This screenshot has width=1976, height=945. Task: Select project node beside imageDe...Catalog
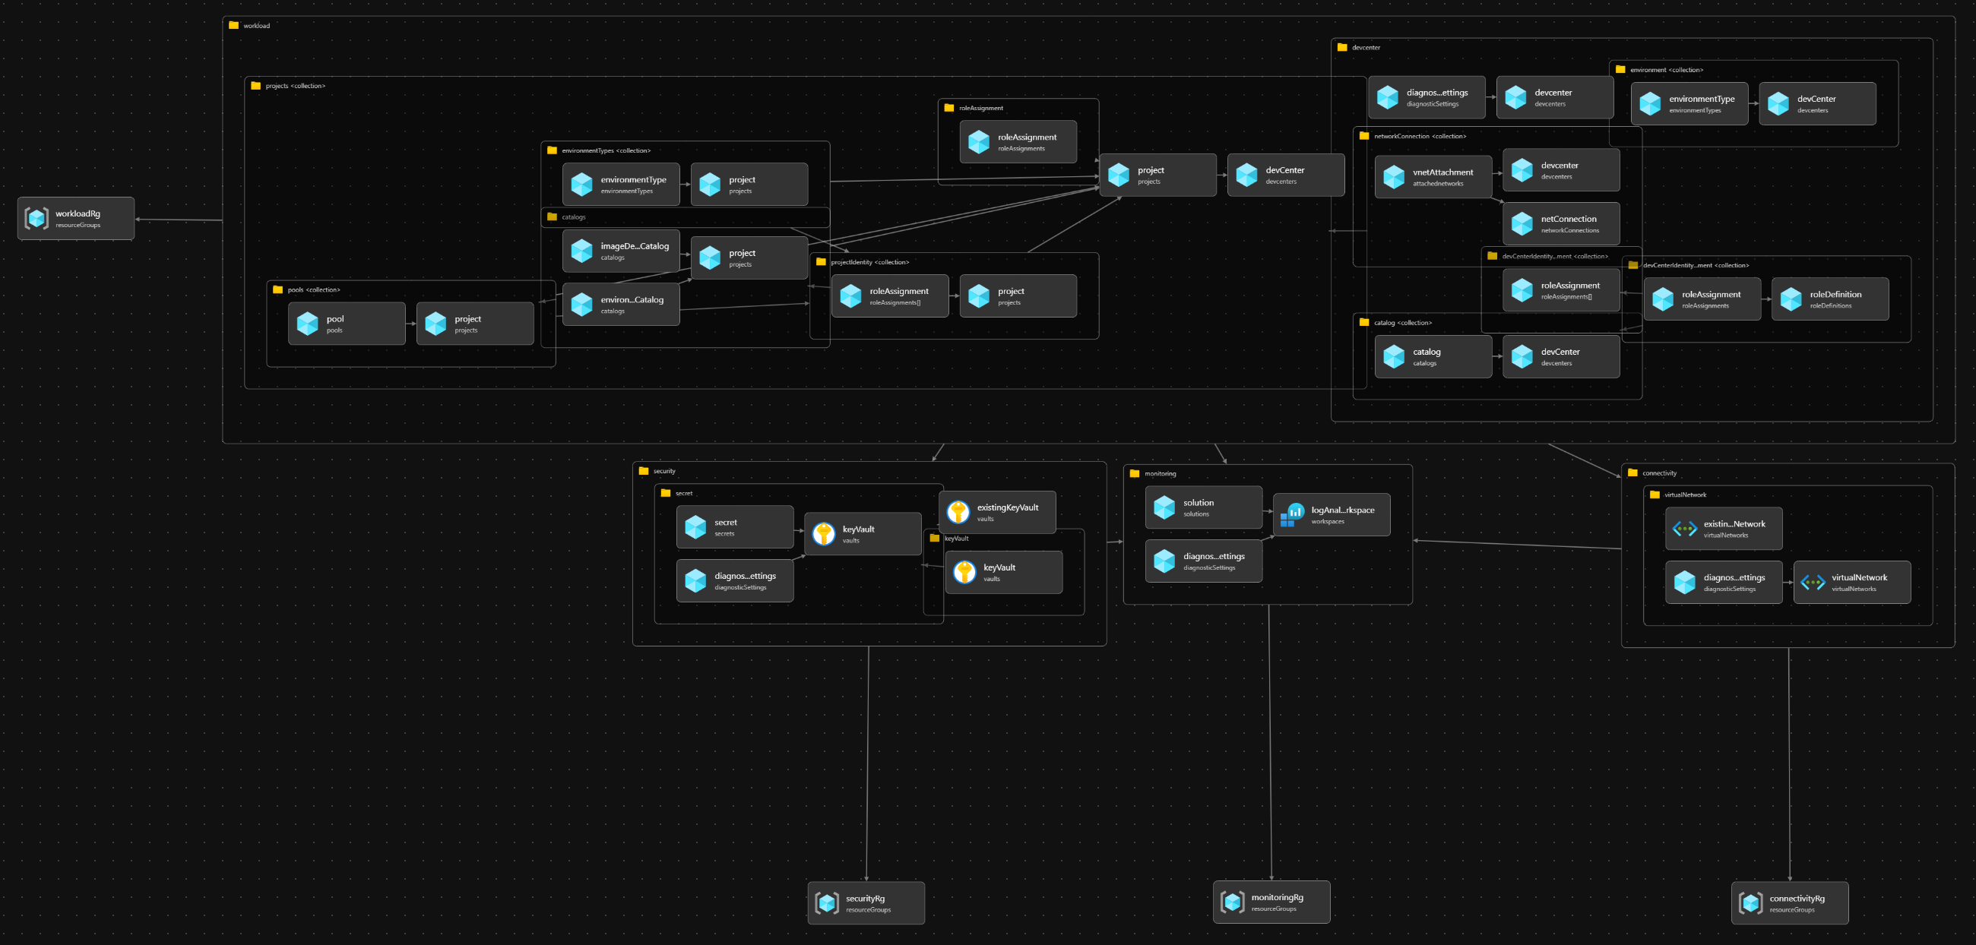pyautogui.click(x=749, y=258)
